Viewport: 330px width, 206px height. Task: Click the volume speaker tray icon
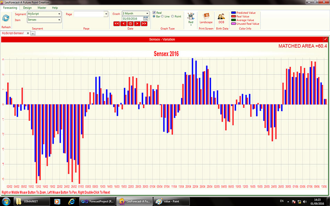pyautogui.click(x=305, y=202)
